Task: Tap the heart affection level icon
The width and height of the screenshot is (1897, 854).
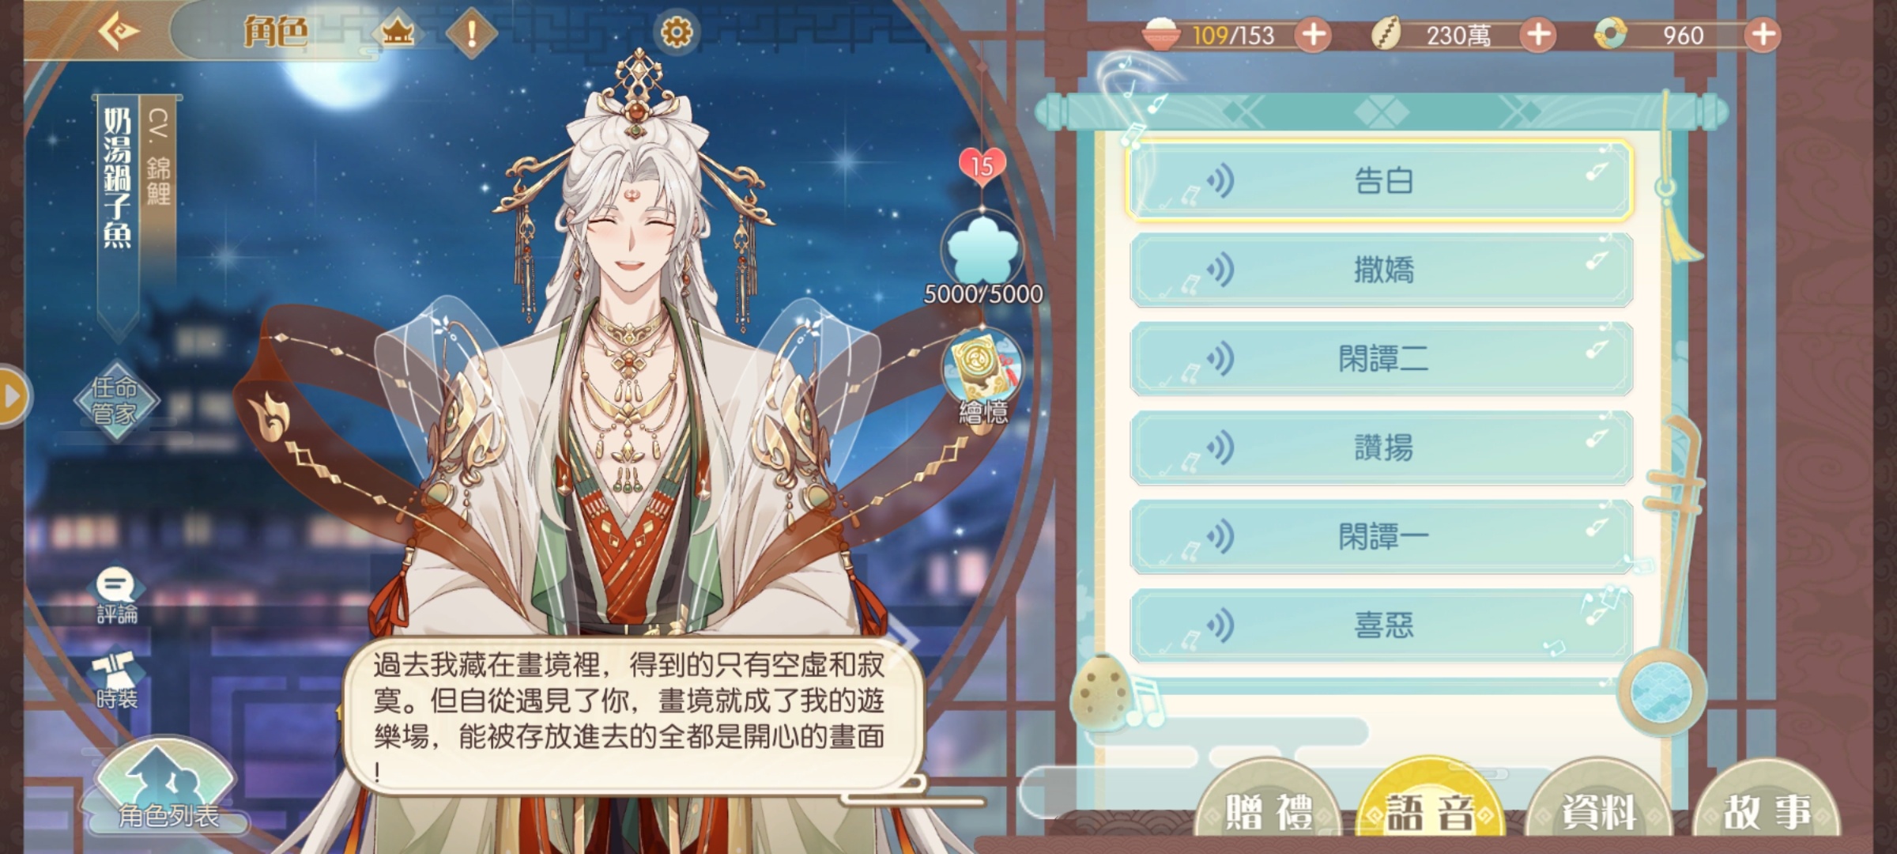Action: pyautogui.click(x=982, y=165)
